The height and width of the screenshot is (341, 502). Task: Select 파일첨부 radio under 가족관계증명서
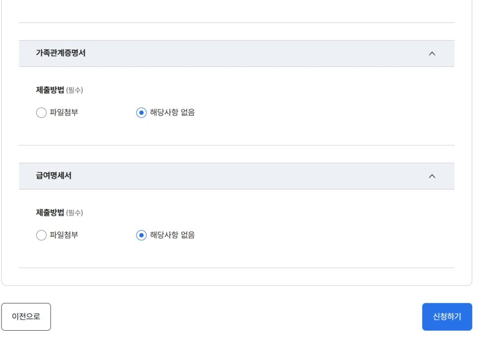pyautogui.click(x=41, y=112)
